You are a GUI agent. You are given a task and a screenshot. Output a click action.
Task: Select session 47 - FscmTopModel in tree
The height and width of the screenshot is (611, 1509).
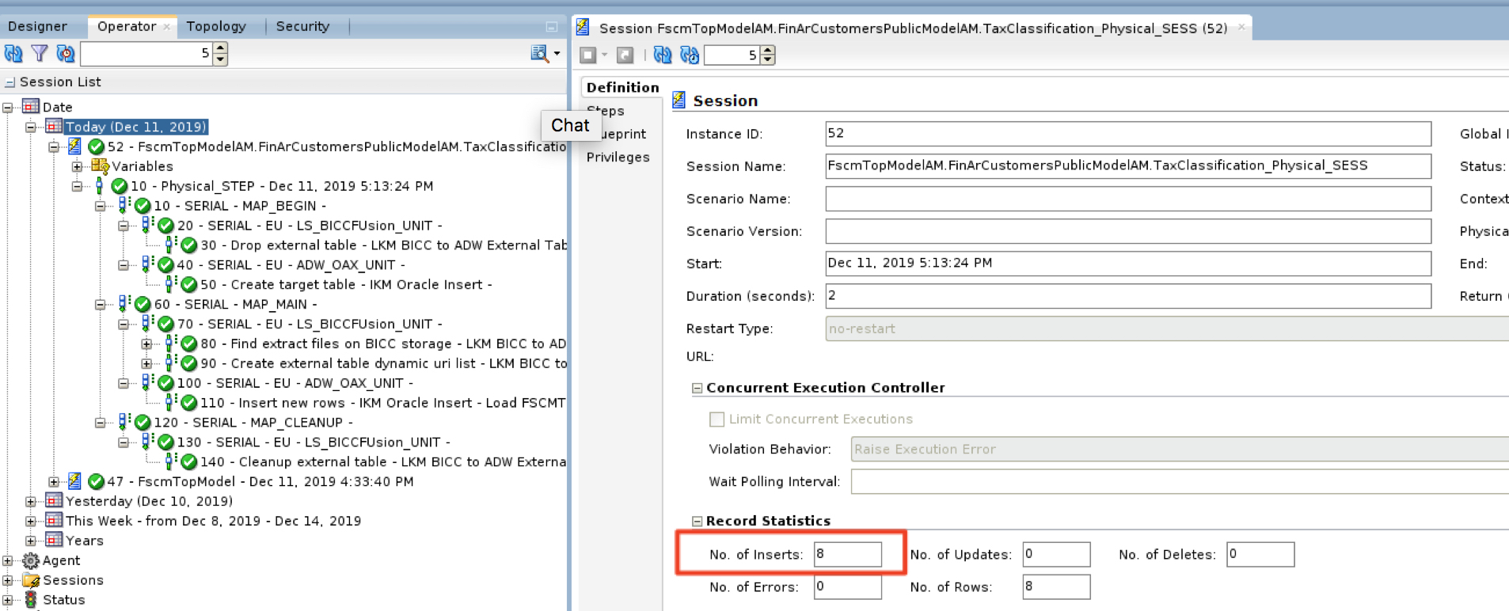pyautogui.click(x=260, y=481)
